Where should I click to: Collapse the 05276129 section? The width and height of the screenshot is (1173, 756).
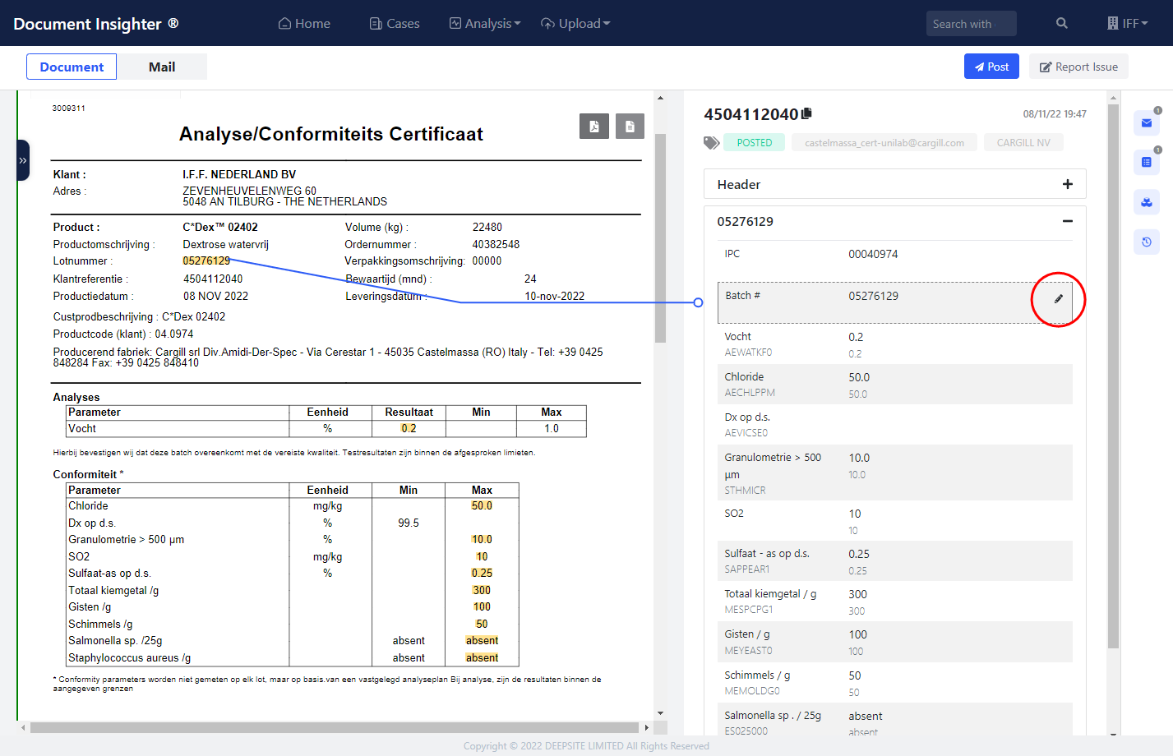[x=1067, y=221]
